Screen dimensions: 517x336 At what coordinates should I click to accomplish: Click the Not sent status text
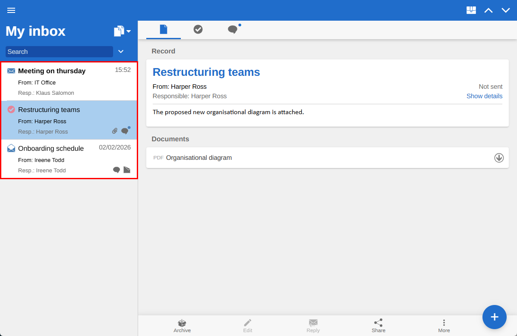click(x=491, y=87)
